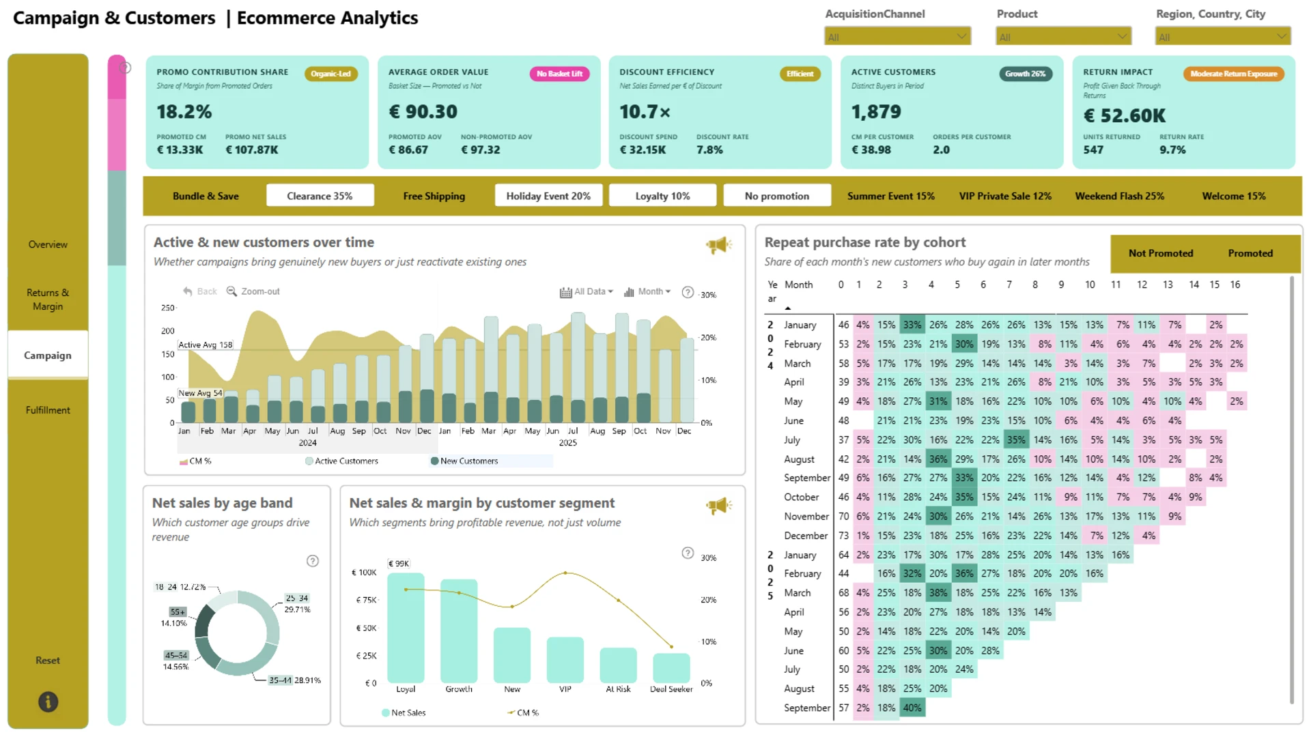
Task: Click the Reset button in sidebar
Action: coord(48,661)
